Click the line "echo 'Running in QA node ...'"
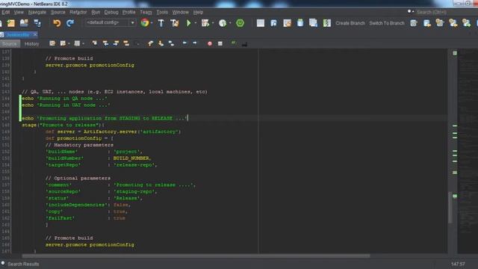The height and width of the screenshot is (269, 478). (x=64, y=99)
